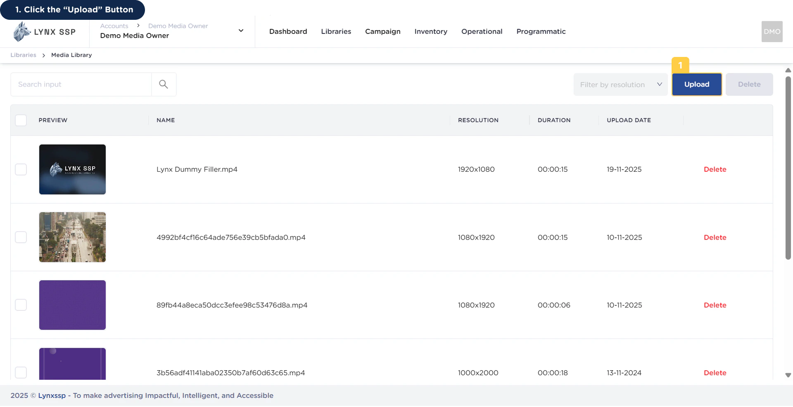Image resolution: width=793 pixels, height=407 pixels.
Task: Click file name 89fb44a8eca50dcc3efee98c53476d8a.mp4
Action: click(232, 305)
